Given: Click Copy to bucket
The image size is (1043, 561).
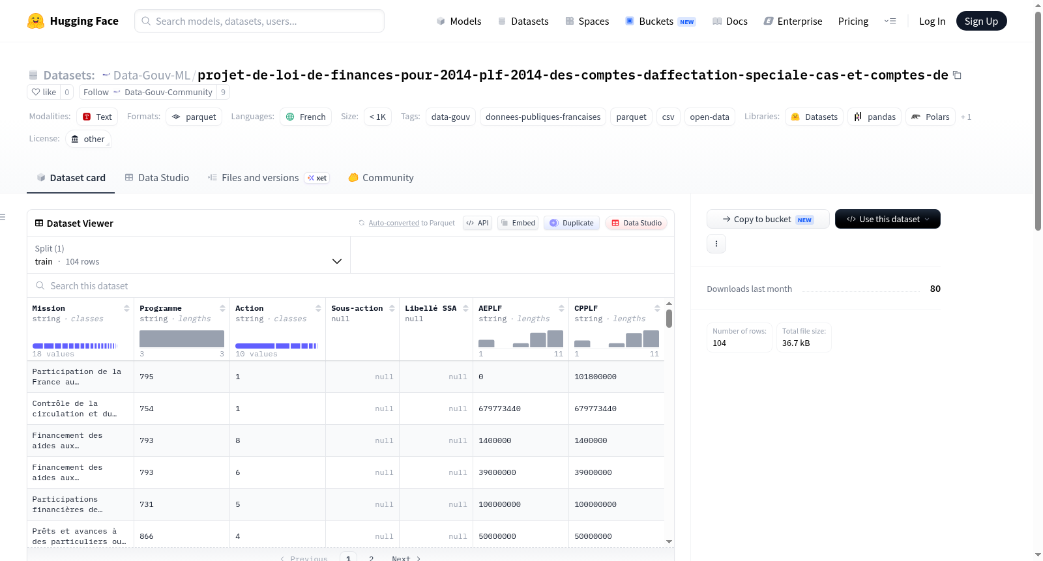Looking at the screenshot, I should [768, 219].
